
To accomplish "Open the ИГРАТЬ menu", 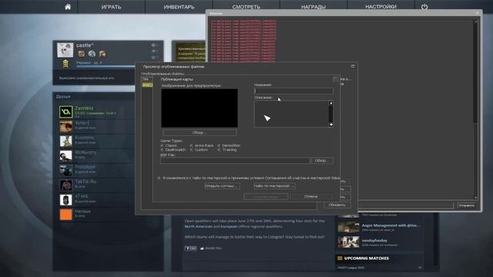I will tap(111, 7).
